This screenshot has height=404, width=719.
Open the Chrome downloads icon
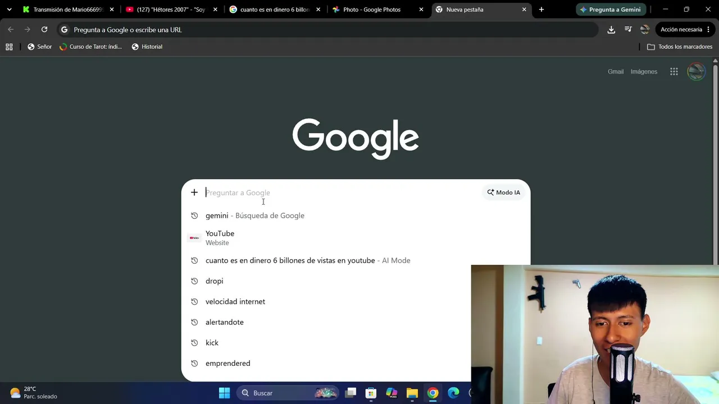point(611,30)
